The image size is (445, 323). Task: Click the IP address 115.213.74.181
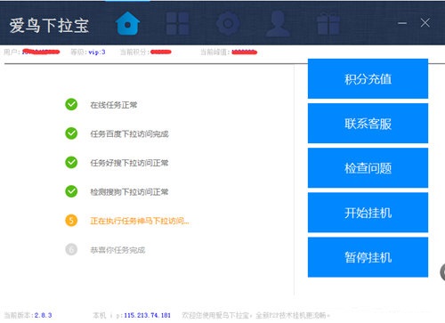tap(147, 315)
